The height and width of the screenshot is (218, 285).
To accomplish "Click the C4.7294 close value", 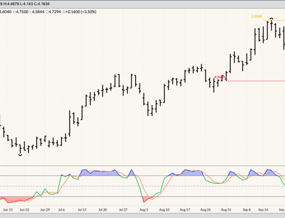I will (x=53, y=12).
